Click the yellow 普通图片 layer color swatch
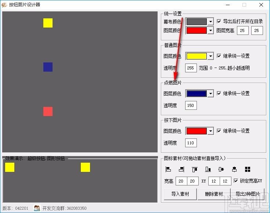 tap(197, 56)
